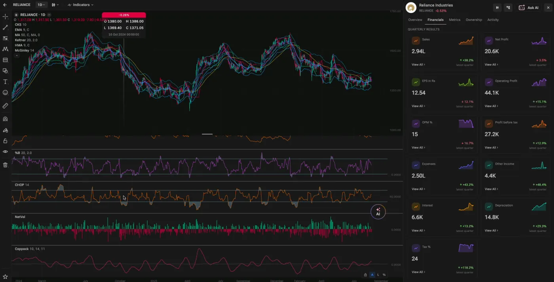Toggle stay-in-drawing-mode pencil lock icon
This screenshot has width=554, height=282.
coord(5,130)
